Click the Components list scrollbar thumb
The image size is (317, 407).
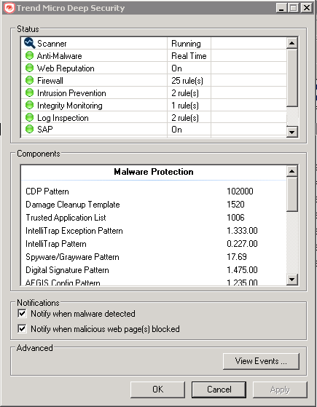point(291,194)
